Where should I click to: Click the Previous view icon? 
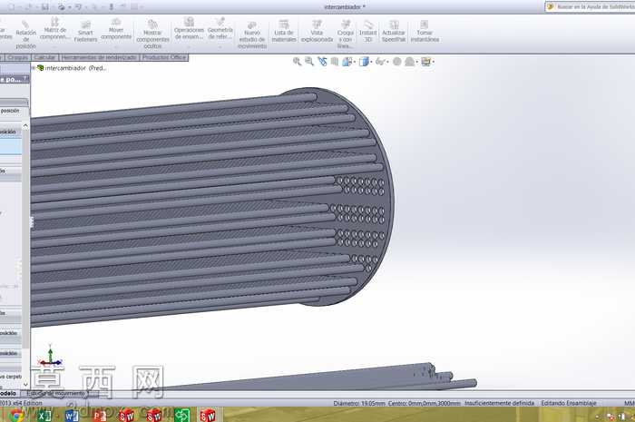tap(322, 62)
